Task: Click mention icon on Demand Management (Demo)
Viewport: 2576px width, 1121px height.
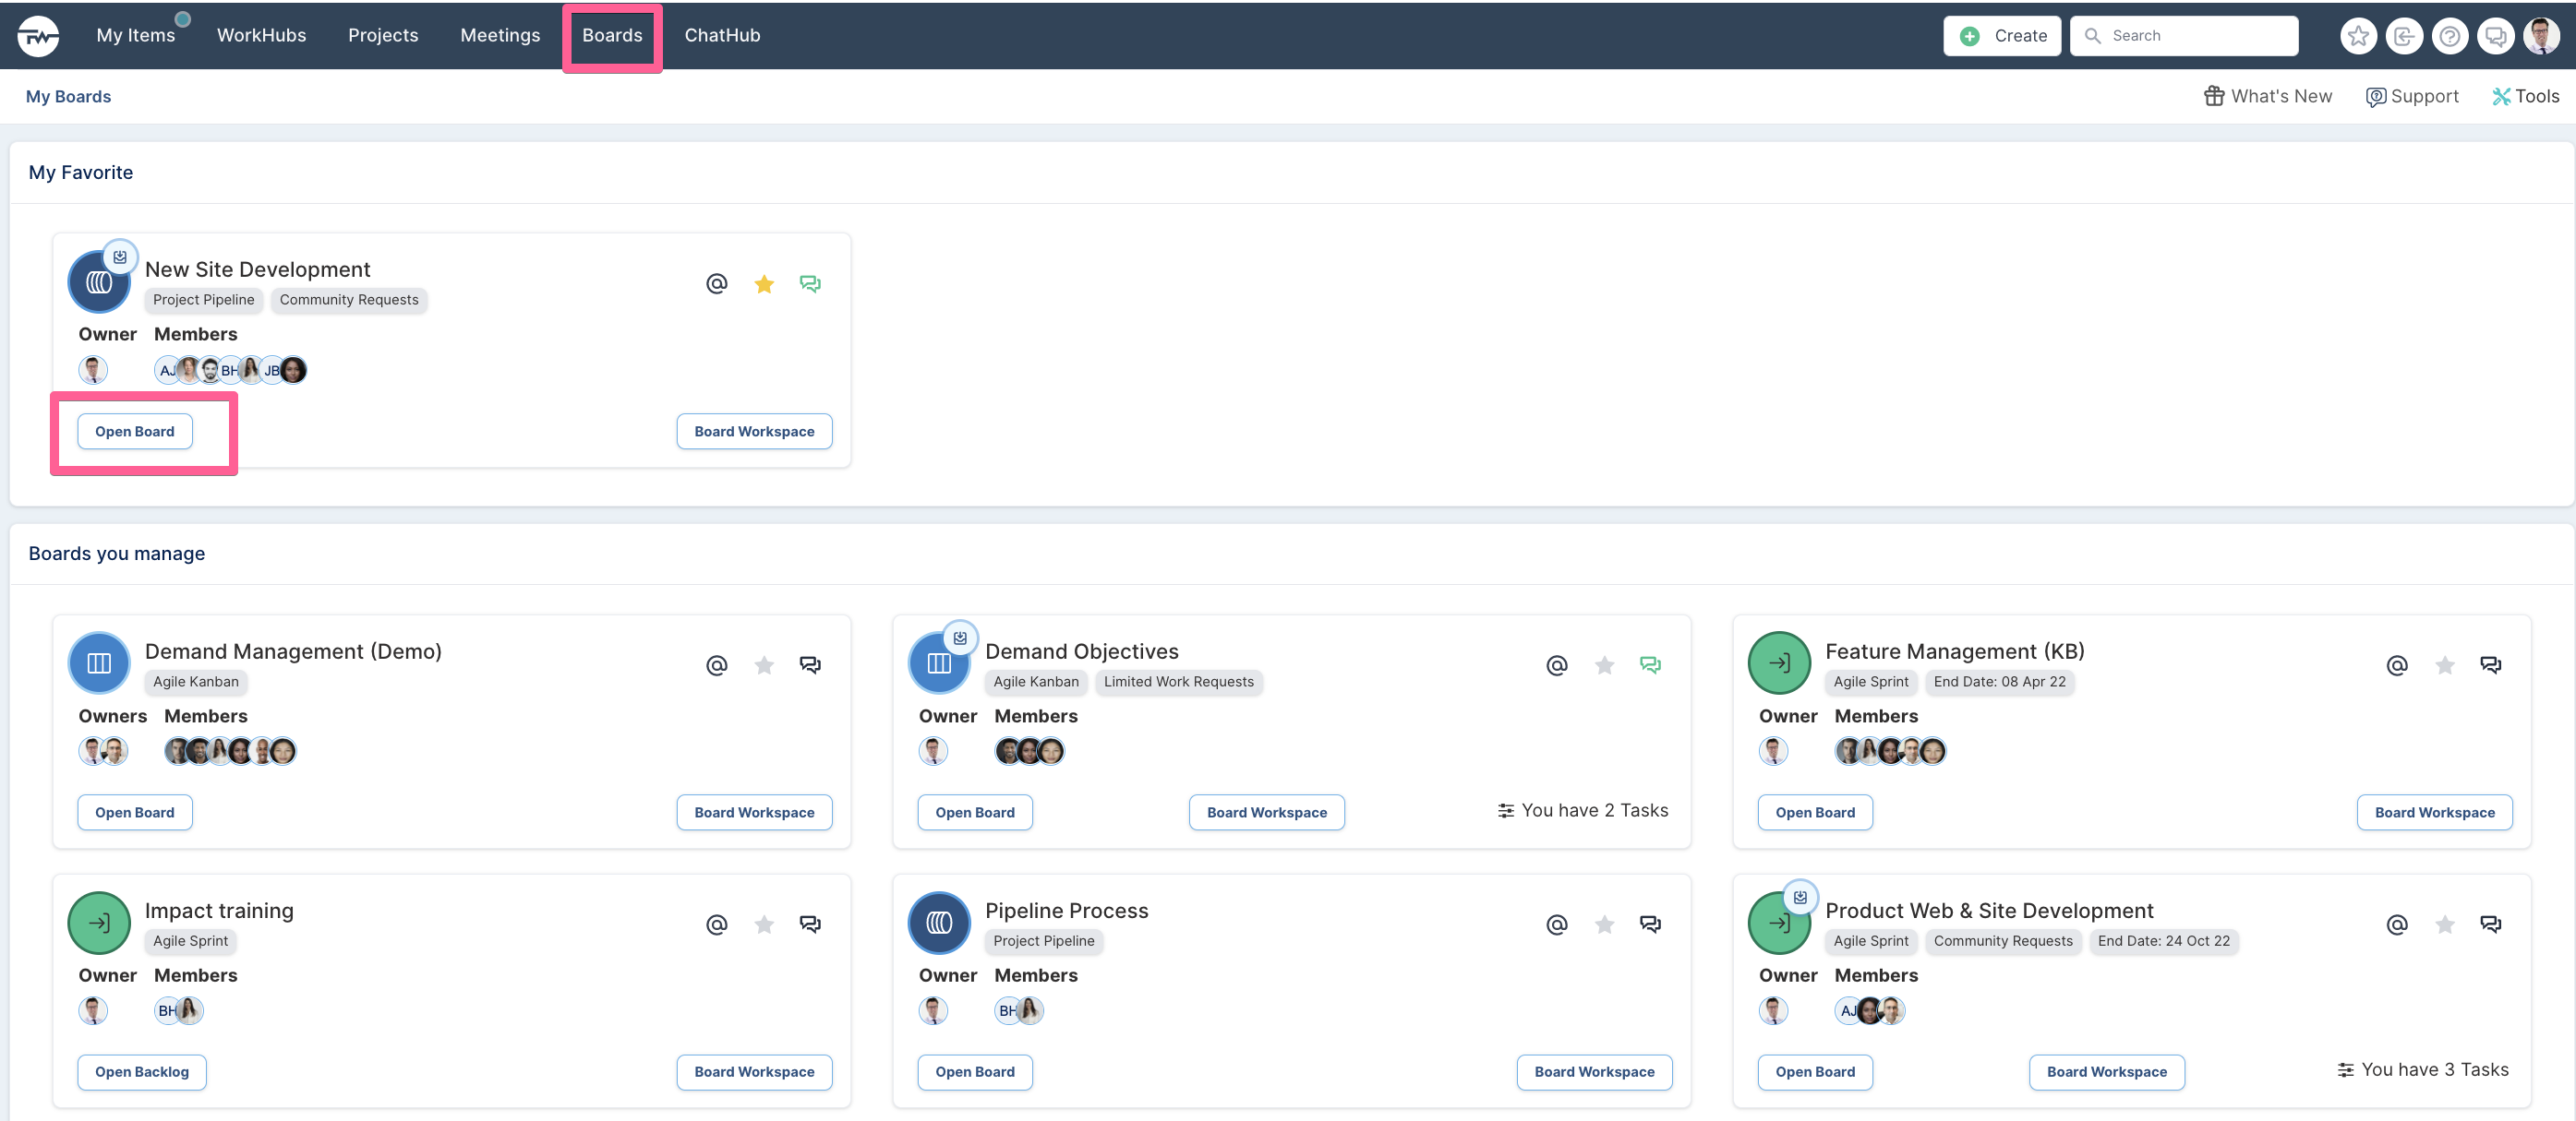Action: pos(717,665)
